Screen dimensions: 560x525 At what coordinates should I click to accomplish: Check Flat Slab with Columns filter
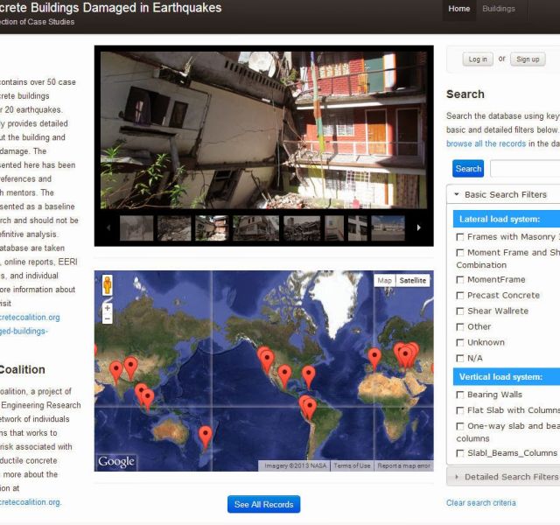460,410
